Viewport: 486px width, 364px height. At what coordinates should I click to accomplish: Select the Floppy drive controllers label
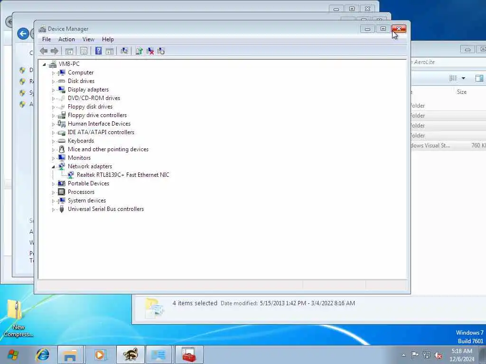pos(97,115)
